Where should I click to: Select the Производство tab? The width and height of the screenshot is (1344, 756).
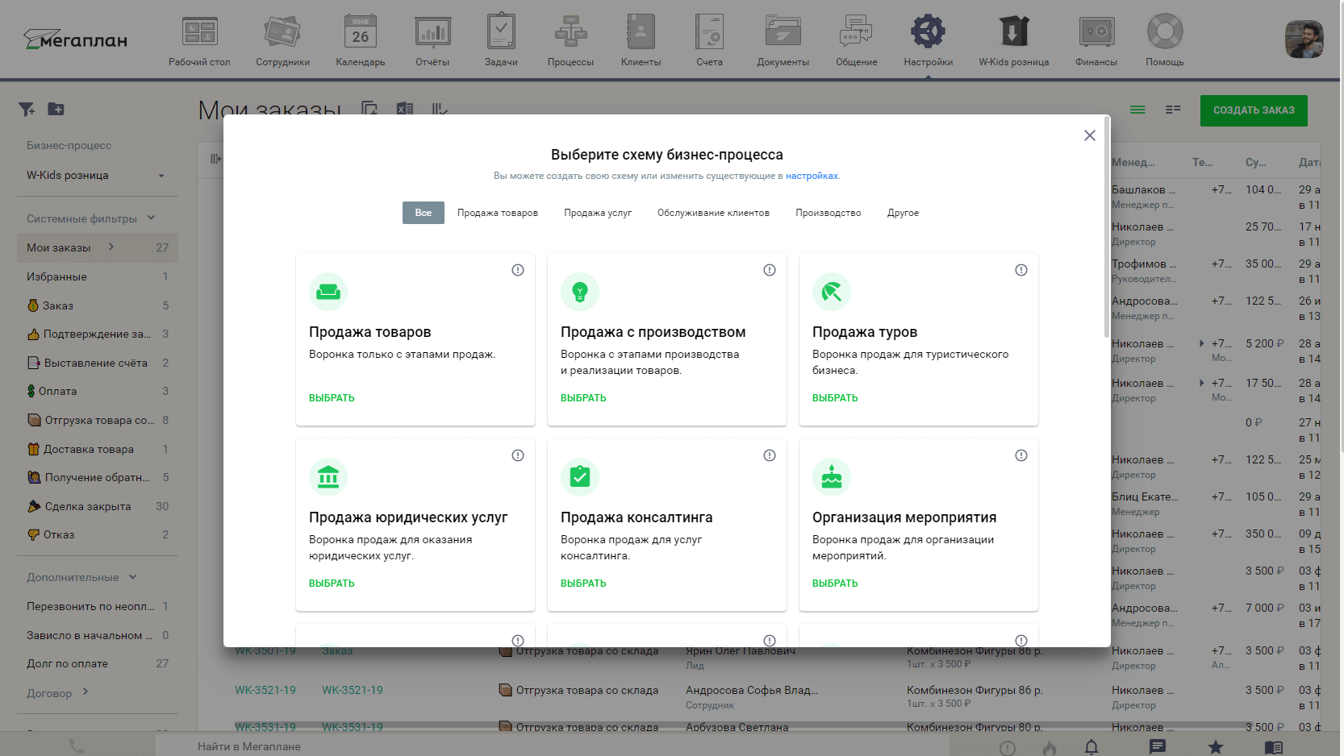(829, 213)
